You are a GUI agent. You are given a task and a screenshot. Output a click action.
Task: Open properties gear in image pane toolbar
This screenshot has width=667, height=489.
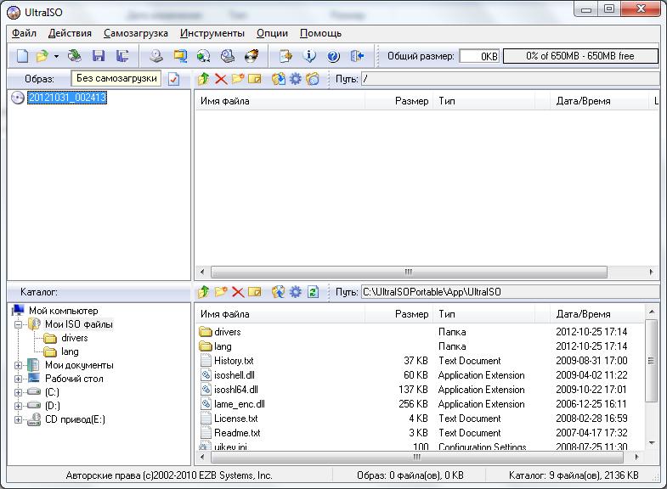pyautogui.click(x=295, y=79)
